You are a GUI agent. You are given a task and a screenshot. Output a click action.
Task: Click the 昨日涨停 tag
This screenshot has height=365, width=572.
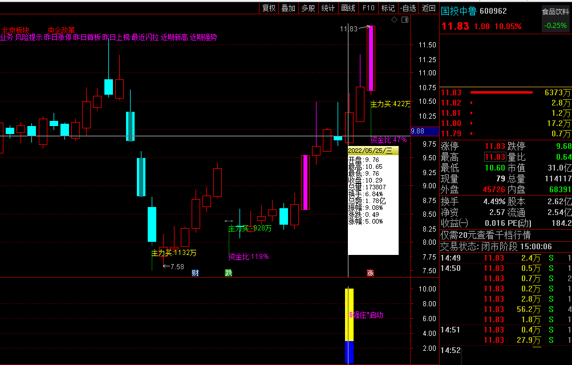[x=58, y=37]
